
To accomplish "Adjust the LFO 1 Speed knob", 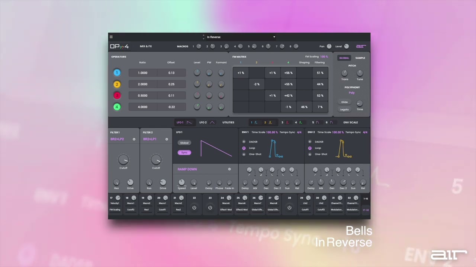I will tap(181, 182).
